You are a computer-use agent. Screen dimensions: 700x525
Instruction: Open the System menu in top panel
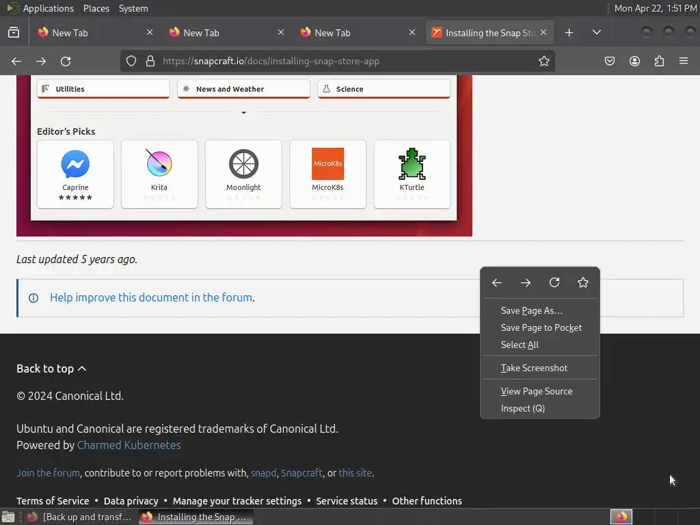pyautogui.click(x=133, y=8)
